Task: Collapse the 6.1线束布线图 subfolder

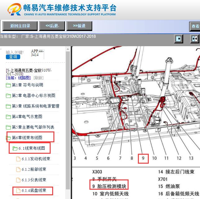Action: point(32,148)
